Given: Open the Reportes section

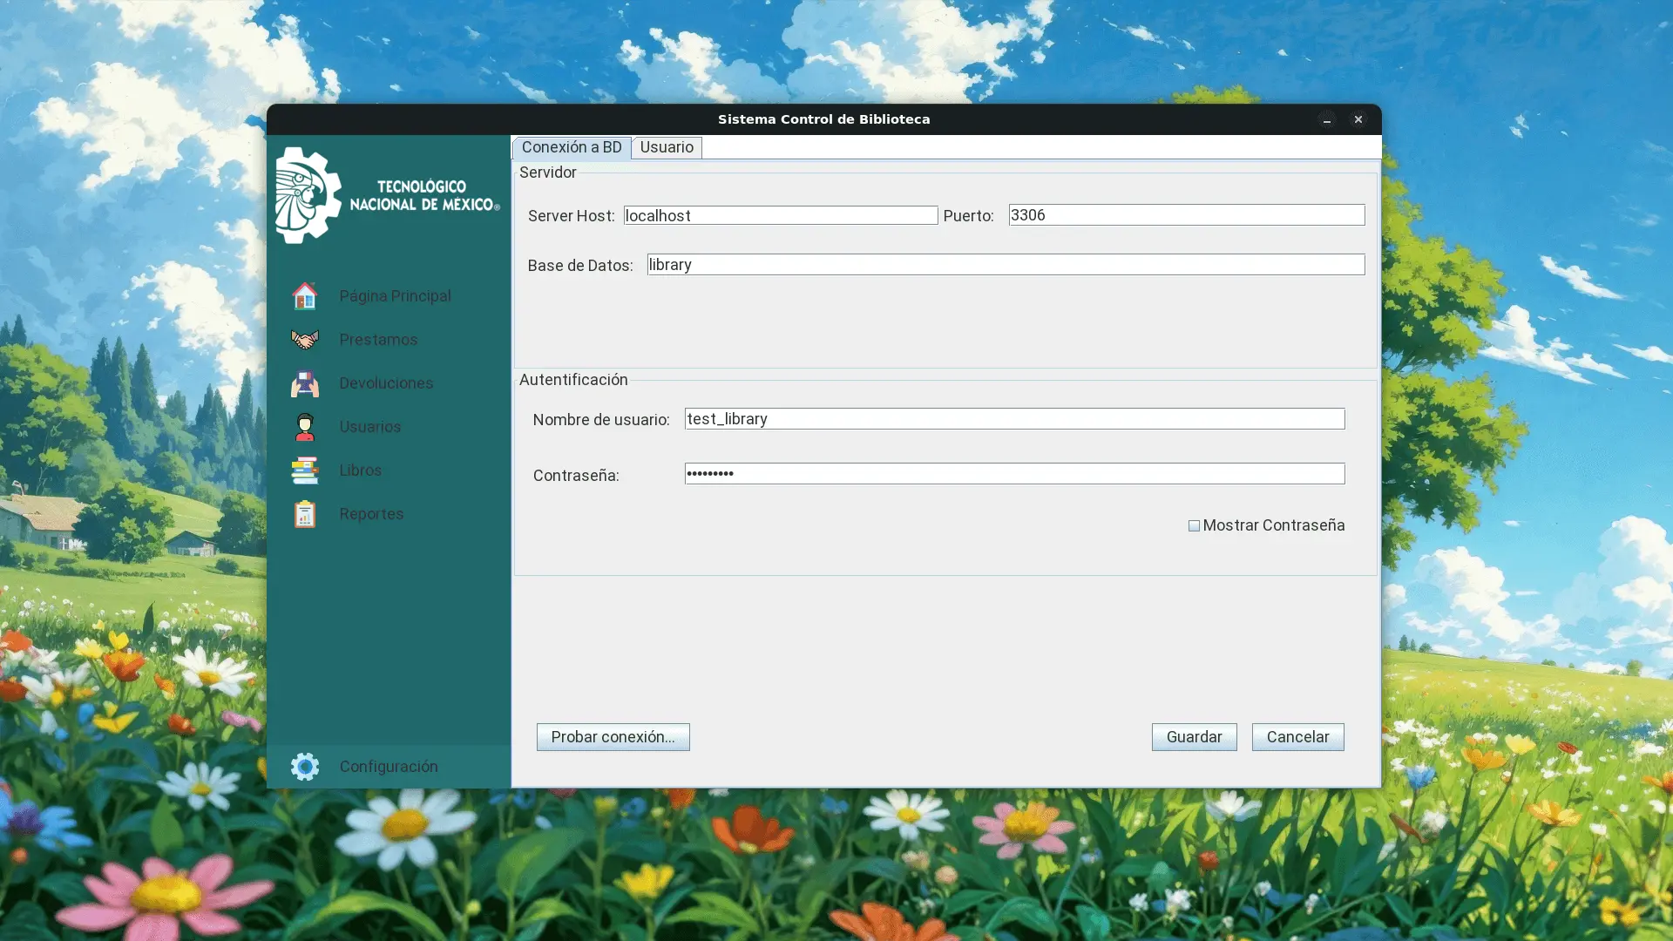Looking at the screenshot, I should (x=389, y=513).
